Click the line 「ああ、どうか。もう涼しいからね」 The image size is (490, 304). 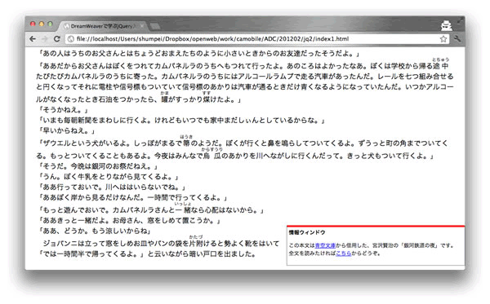pos(95,231)
